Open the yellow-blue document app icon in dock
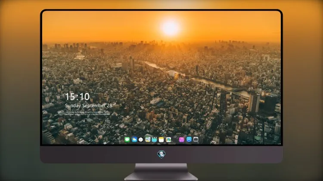Viewport: 323px width, 181px height. [148, 140]
